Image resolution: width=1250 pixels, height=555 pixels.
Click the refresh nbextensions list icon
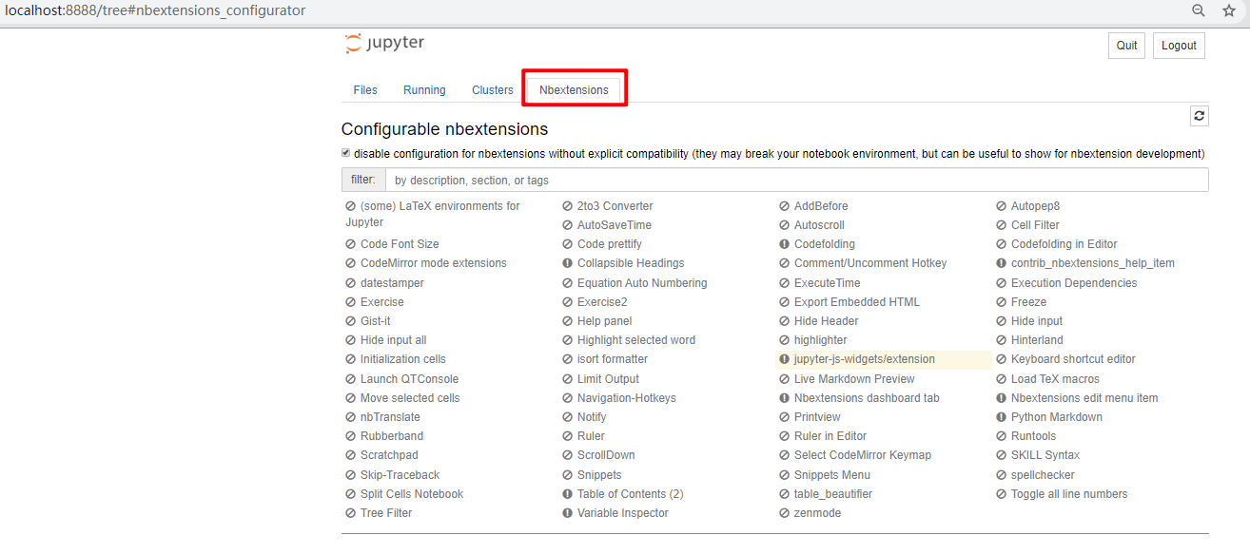click(x=1200, y=116)
